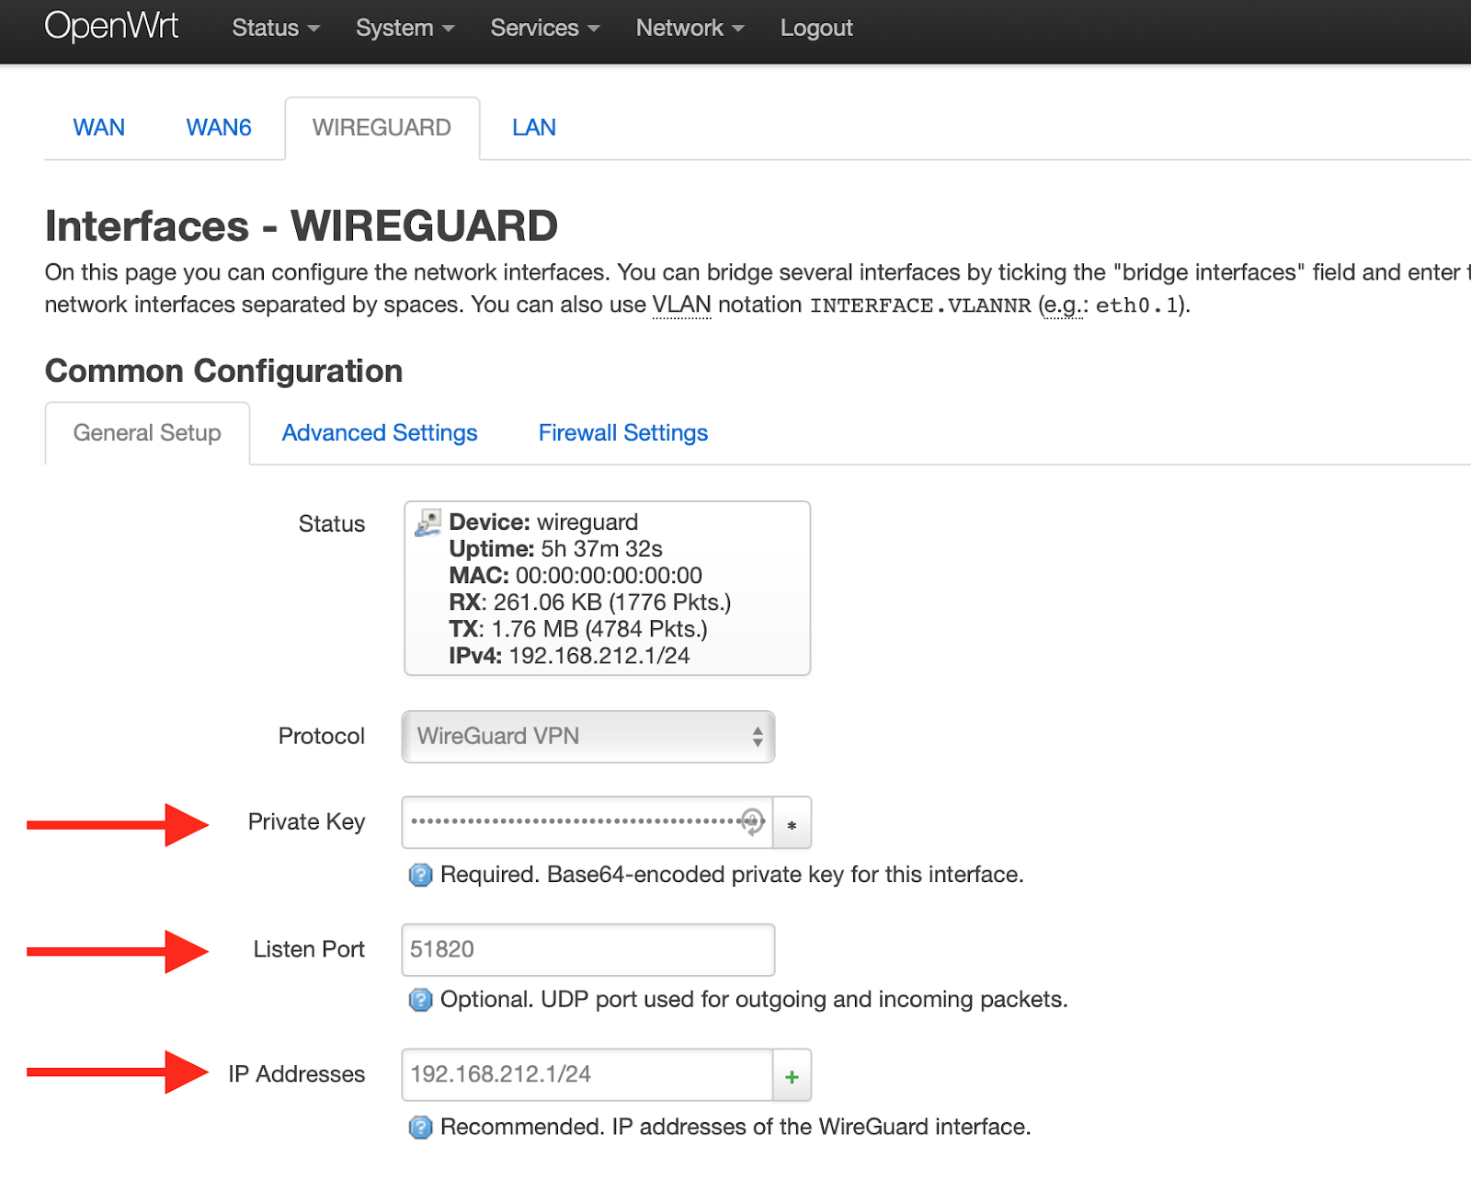1471x1181 pixels.
Task: Switch to the Firewall Settings tab
Action: [x=622, y=432]
